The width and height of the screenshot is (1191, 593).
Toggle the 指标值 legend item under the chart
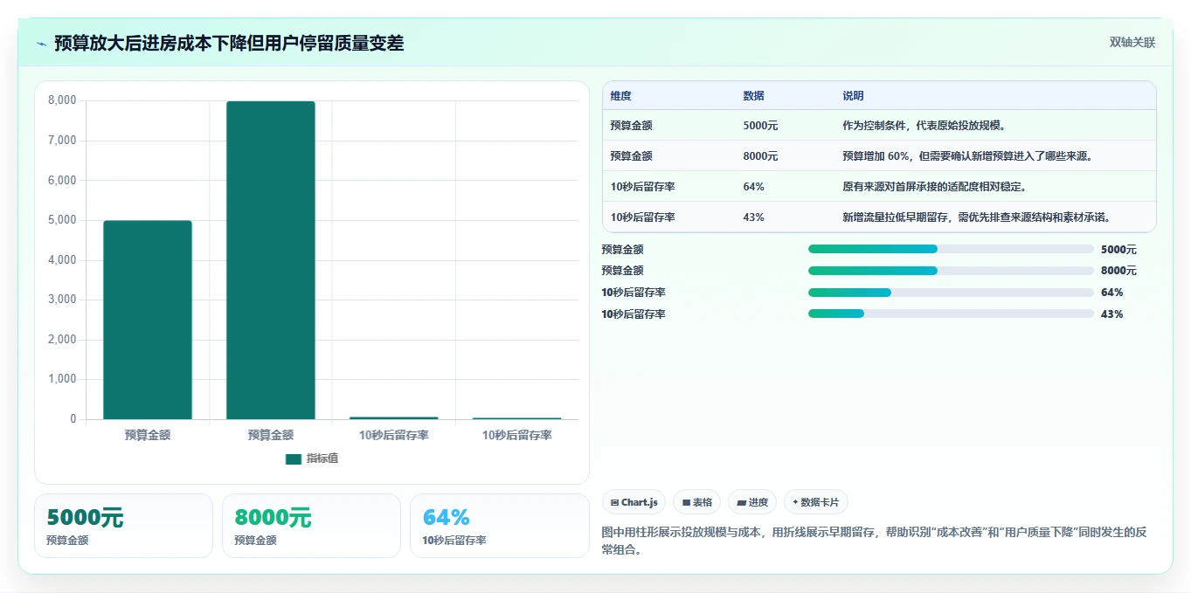point(312,459)
